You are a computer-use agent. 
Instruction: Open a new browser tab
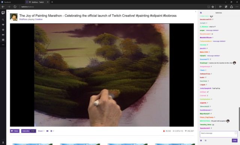[52, 2]
